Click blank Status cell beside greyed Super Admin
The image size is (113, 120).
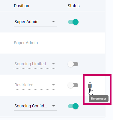73,43
